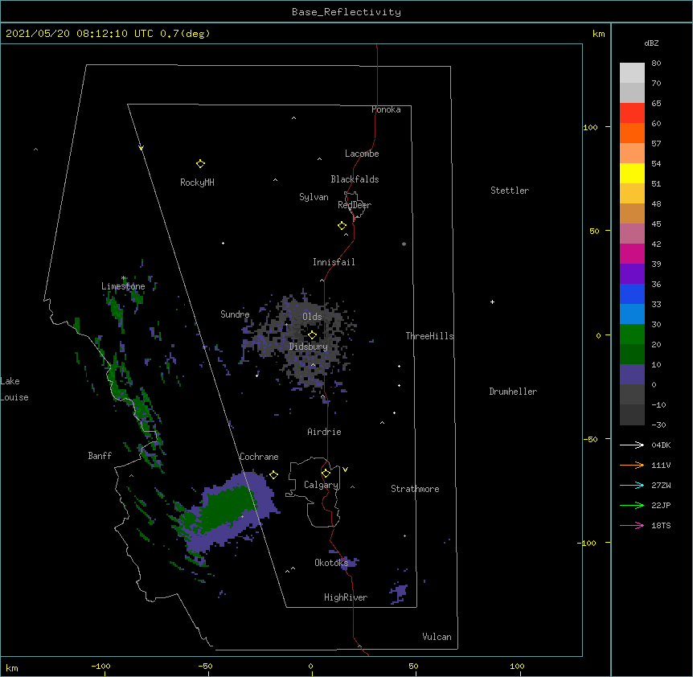Click the Sundre label
693x677 pixels.
pyautogui.click(x=235, y=314)
